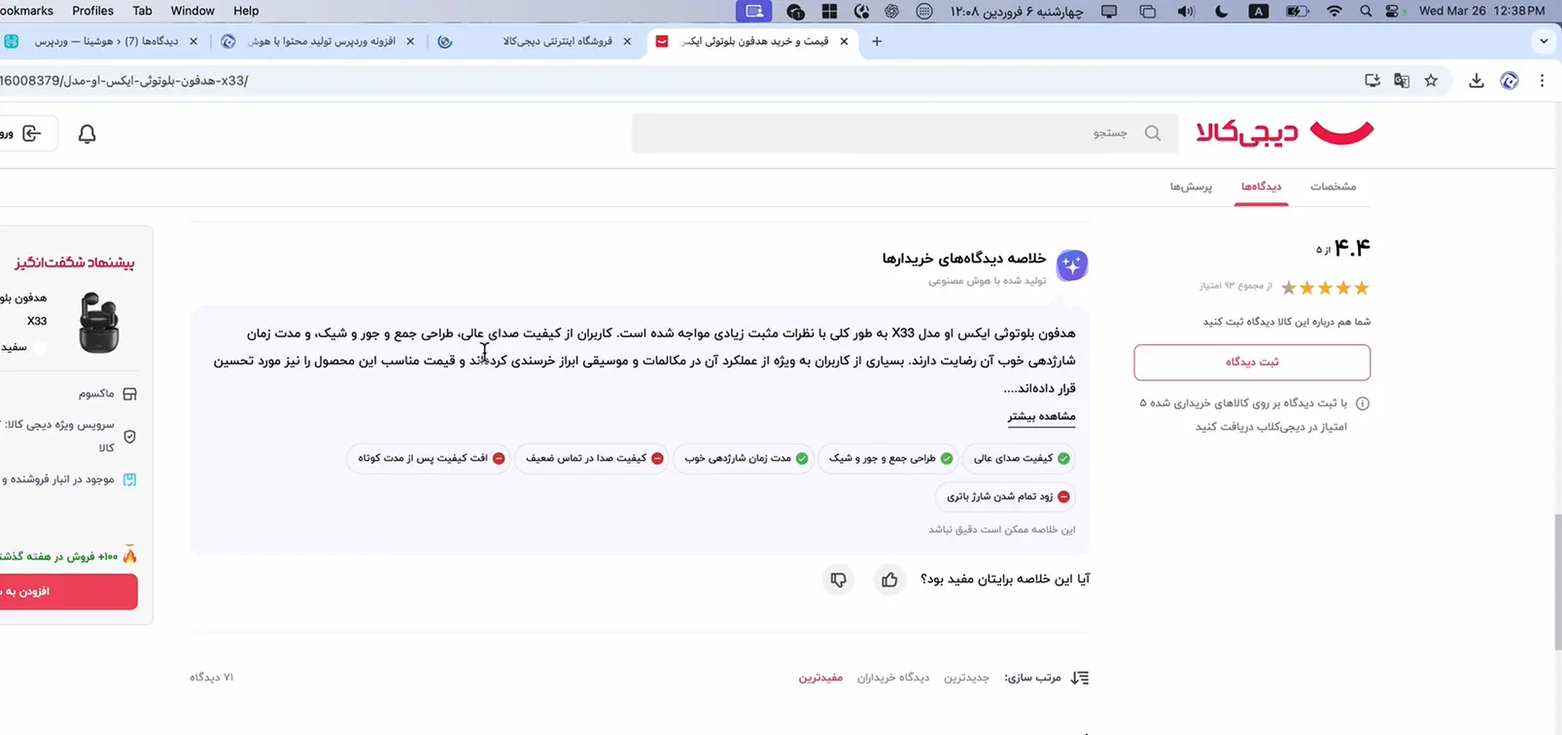Click the AI summary sparkle icon
This screenshot has width=1562, height=735.
pos(1072,264)
